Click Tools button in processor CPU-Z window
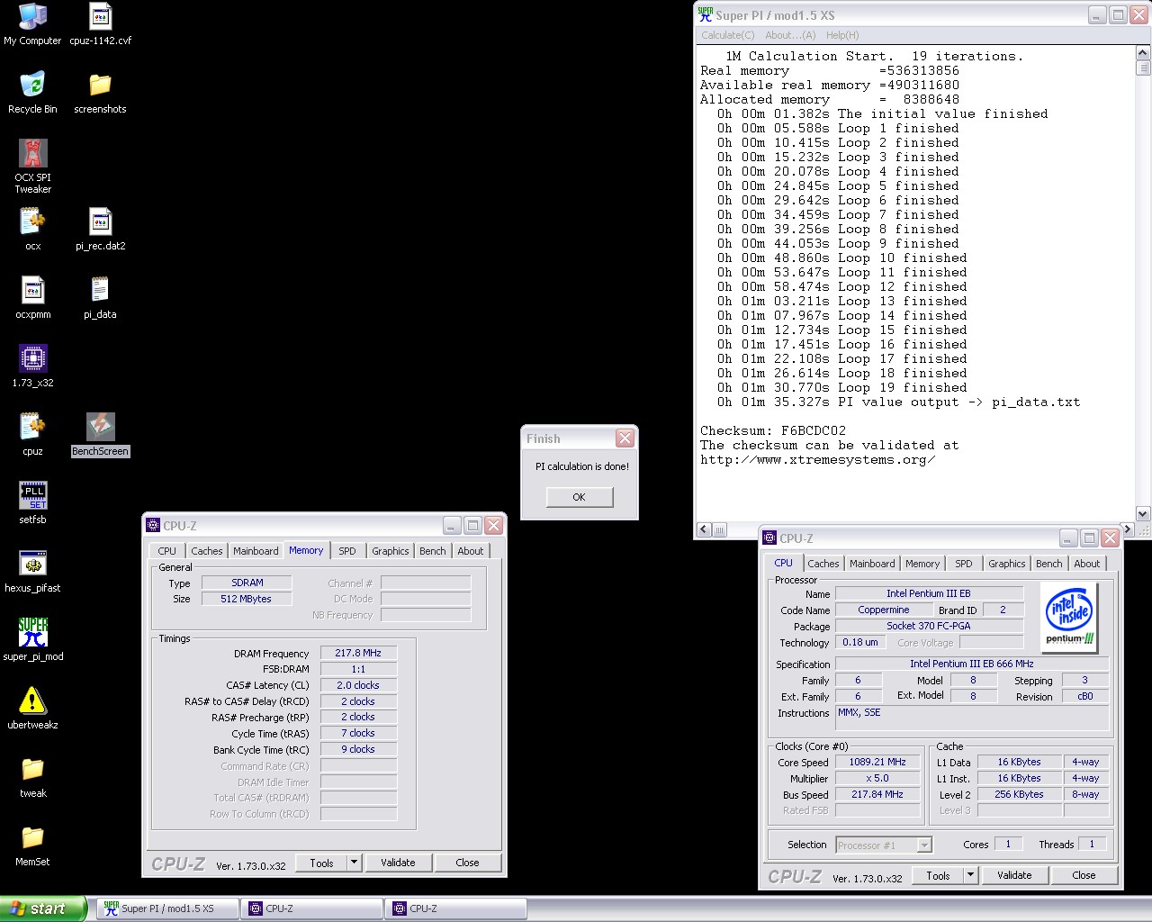Image resolution: width=1152 pixels, height=922 pixels. point(938,875)
